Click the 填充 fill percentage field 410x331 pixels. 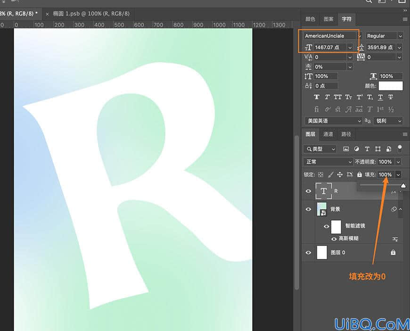385,174
